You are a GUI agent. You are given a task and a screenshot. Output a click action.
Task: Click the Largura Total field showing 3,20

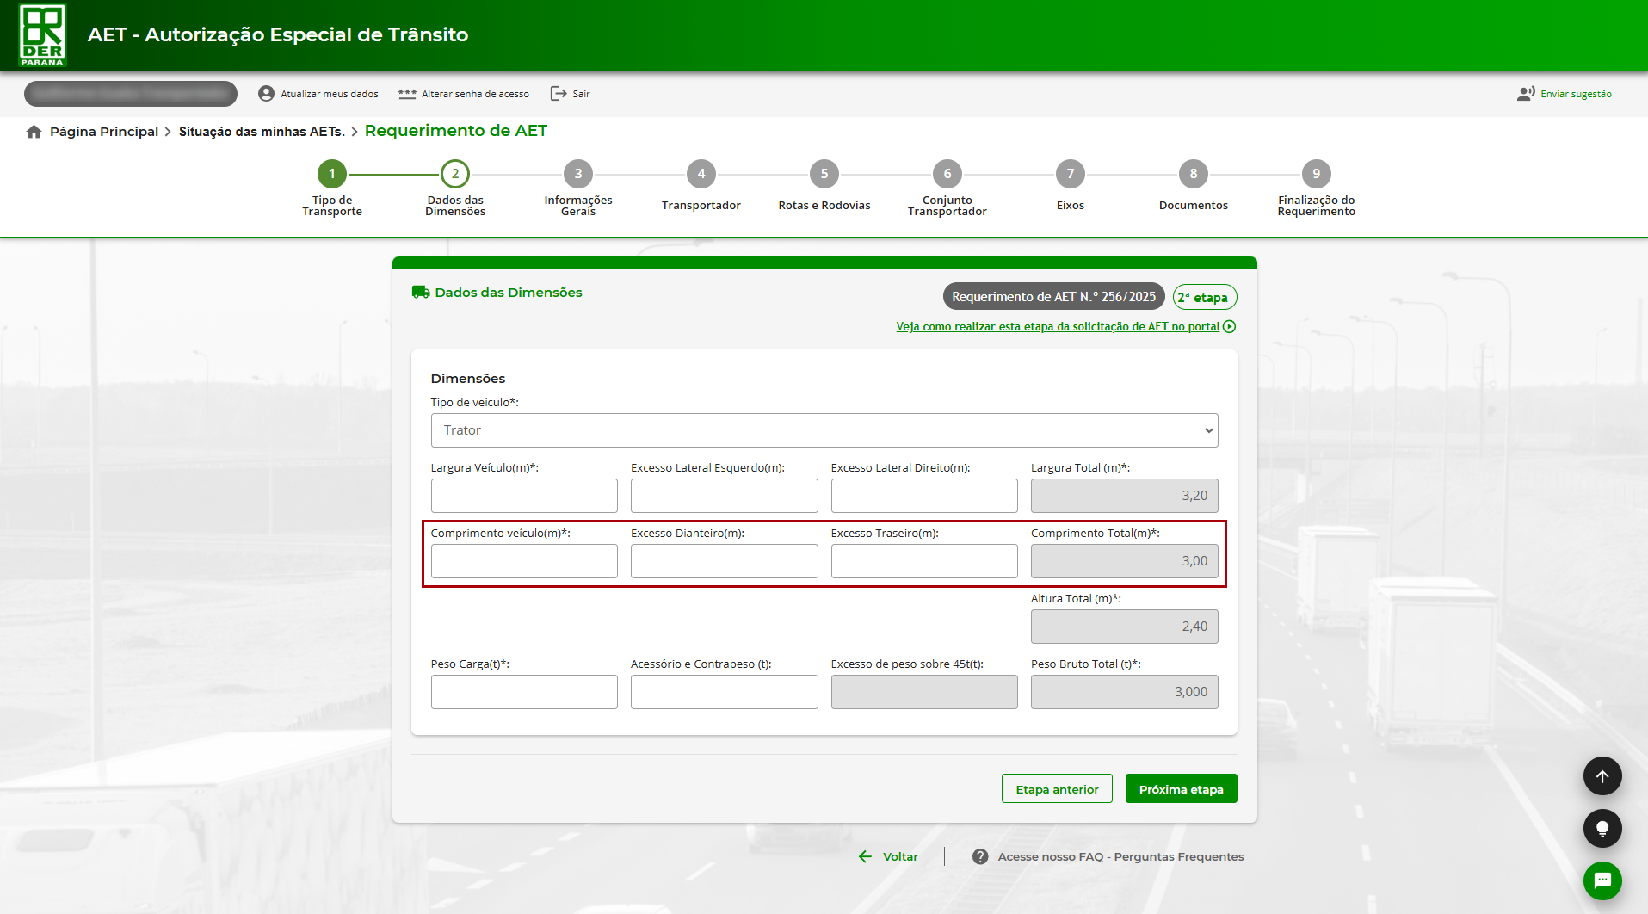[x=1124, y=496]
